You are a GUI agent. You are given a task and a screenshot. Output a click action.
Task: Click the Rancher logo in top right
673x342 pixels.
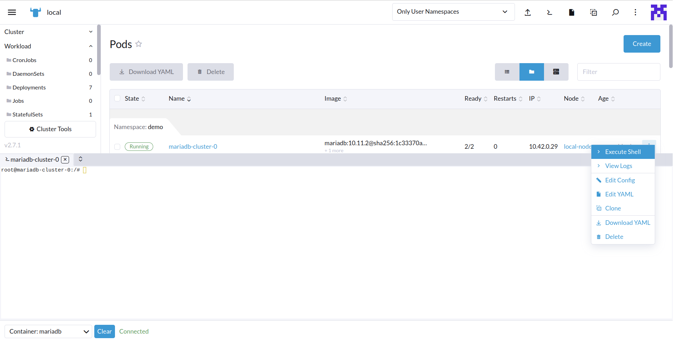click(x=658, y=12)
